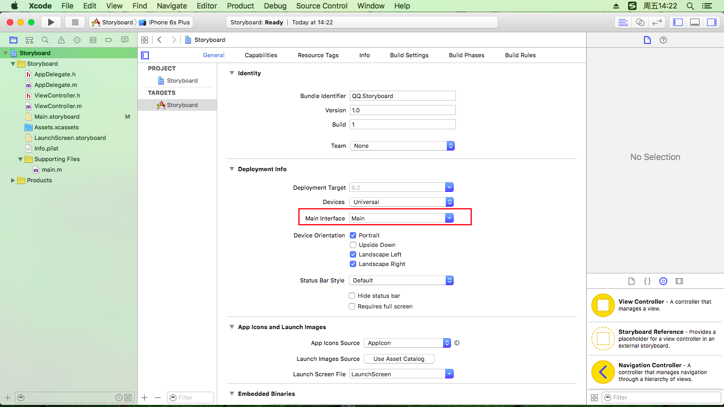Click the arrow next to AppIcon source
This screenshot has height=407, width=724.
(457, 343)
